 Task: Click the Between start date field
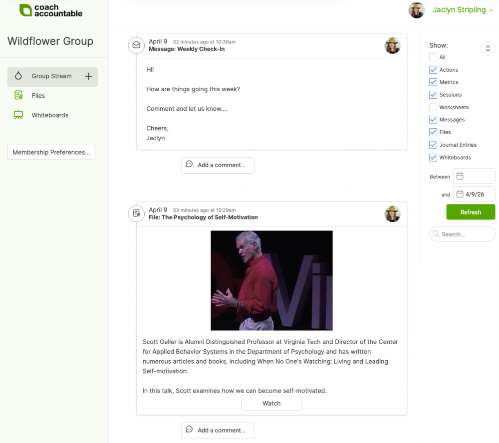[x=474, y=176]
